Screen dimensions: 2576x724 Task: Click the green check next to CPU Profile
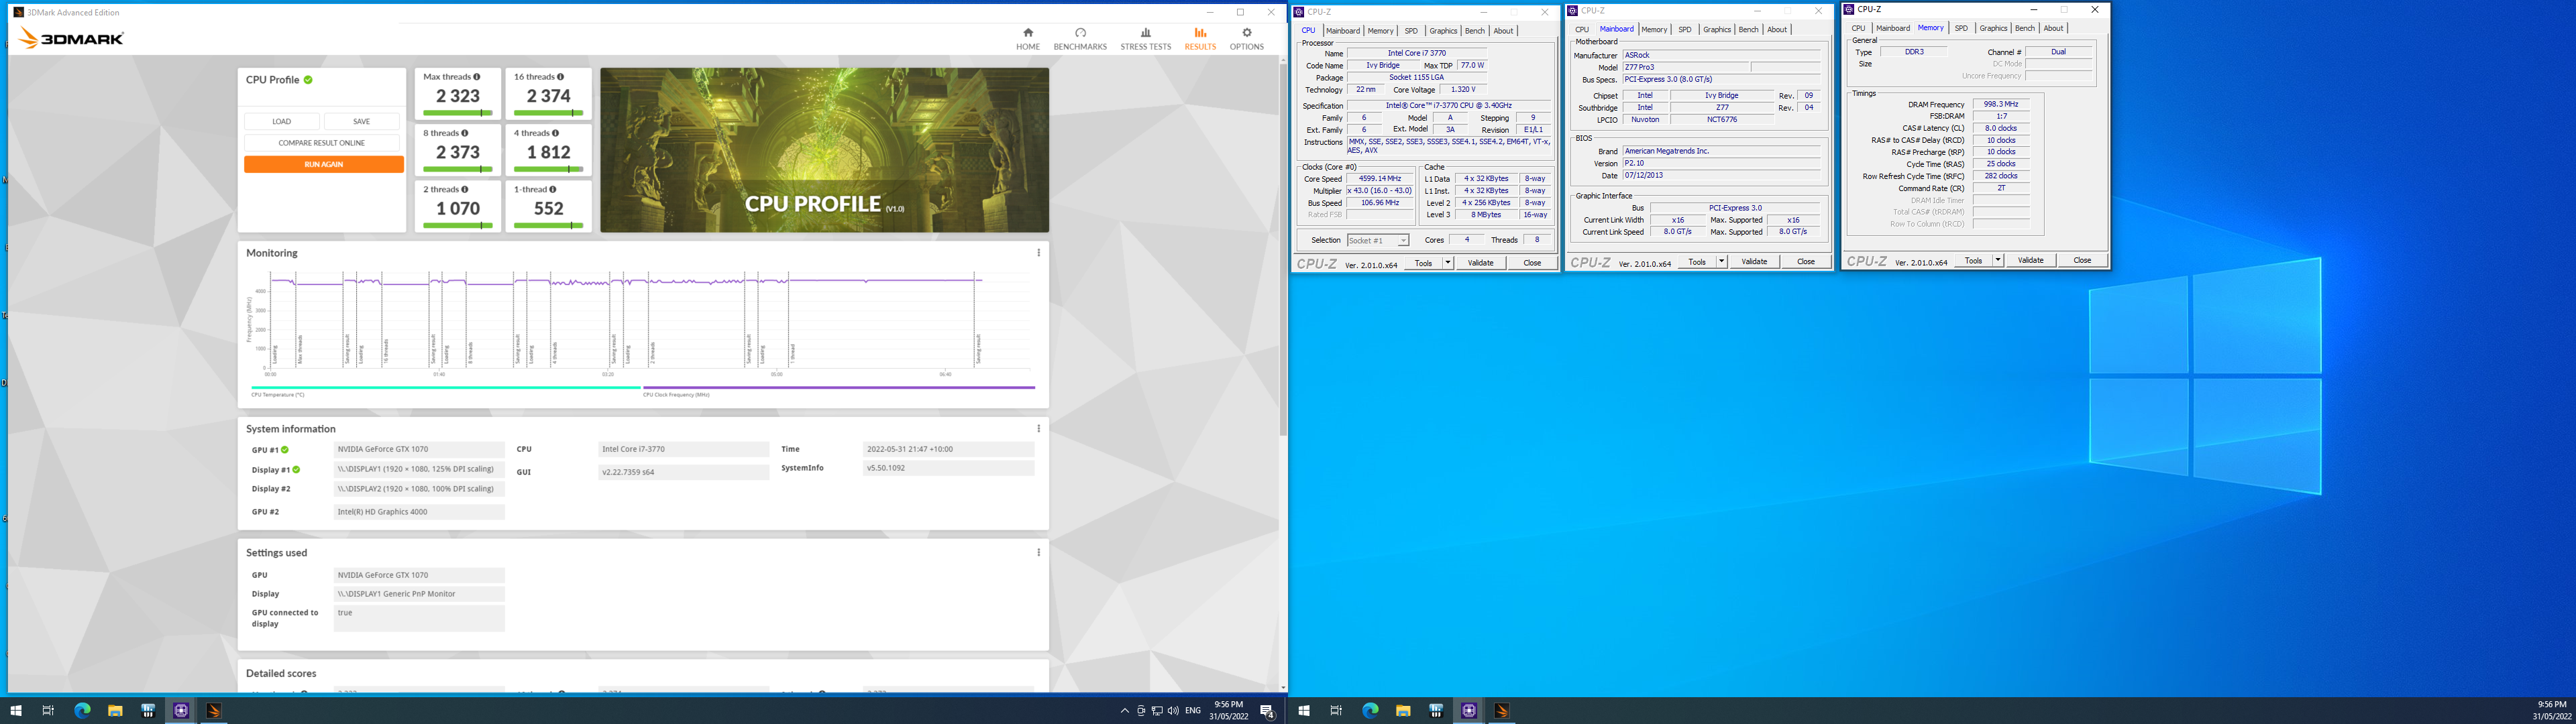click(308, 80)
